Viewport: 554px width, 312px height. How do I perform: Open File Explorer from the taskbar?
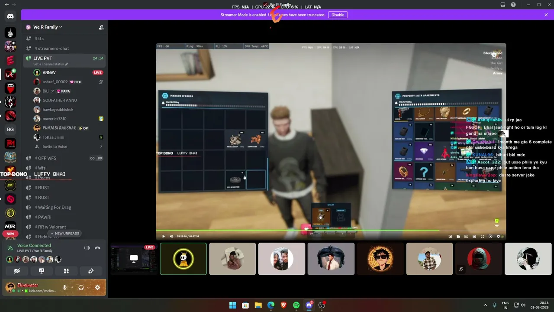point(258,305)
